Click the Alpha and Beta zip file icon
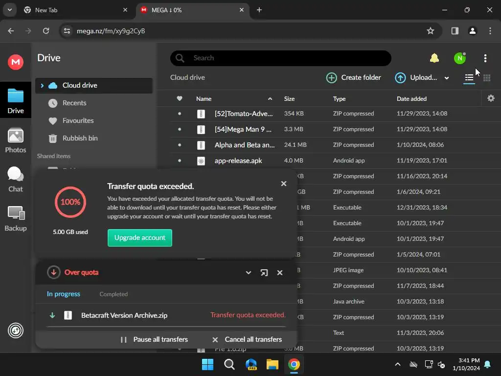 click(201, 145)
